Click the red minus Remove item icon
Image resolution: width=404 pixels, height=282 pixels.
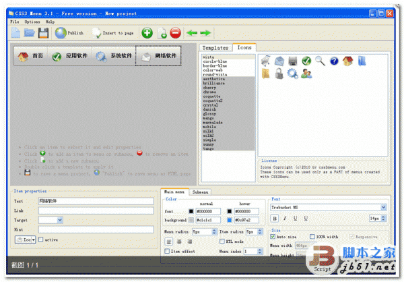coord(175,32)
